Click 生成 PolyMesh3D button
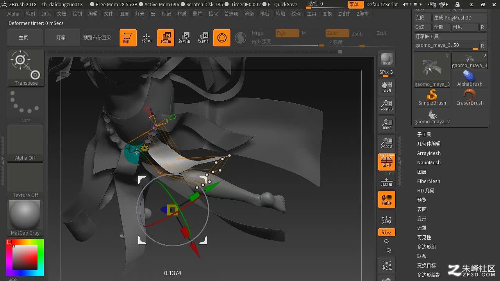This screenshot has width=500, height=281. 460,18
